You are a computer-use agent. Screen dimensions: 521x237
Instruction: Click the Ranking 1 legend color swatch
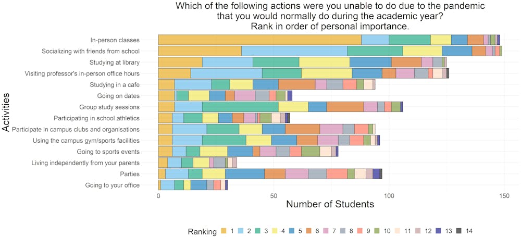224,231
